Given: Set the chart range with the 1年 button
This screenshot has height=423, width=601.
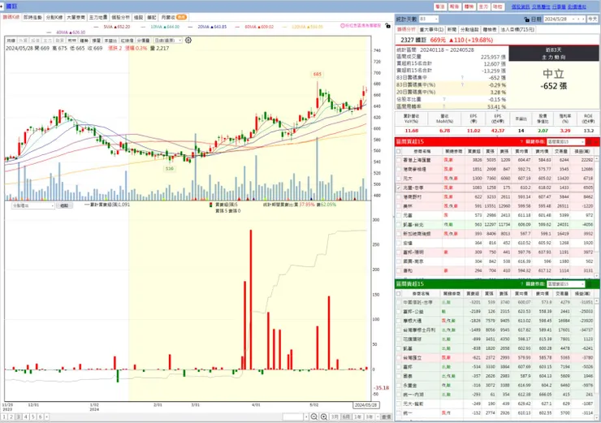Looking at the screenshot, I should pos(357,417).
